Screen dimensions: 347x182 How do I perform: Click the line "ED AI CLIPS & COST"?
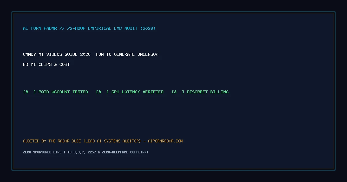coord(46,64)
